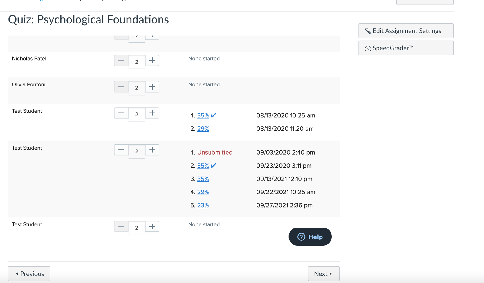Image resolution: width=484 pixels, height=283 pixels.
Task: Click the blue checkmark next to the 35% score
Action: coord(213,115)
